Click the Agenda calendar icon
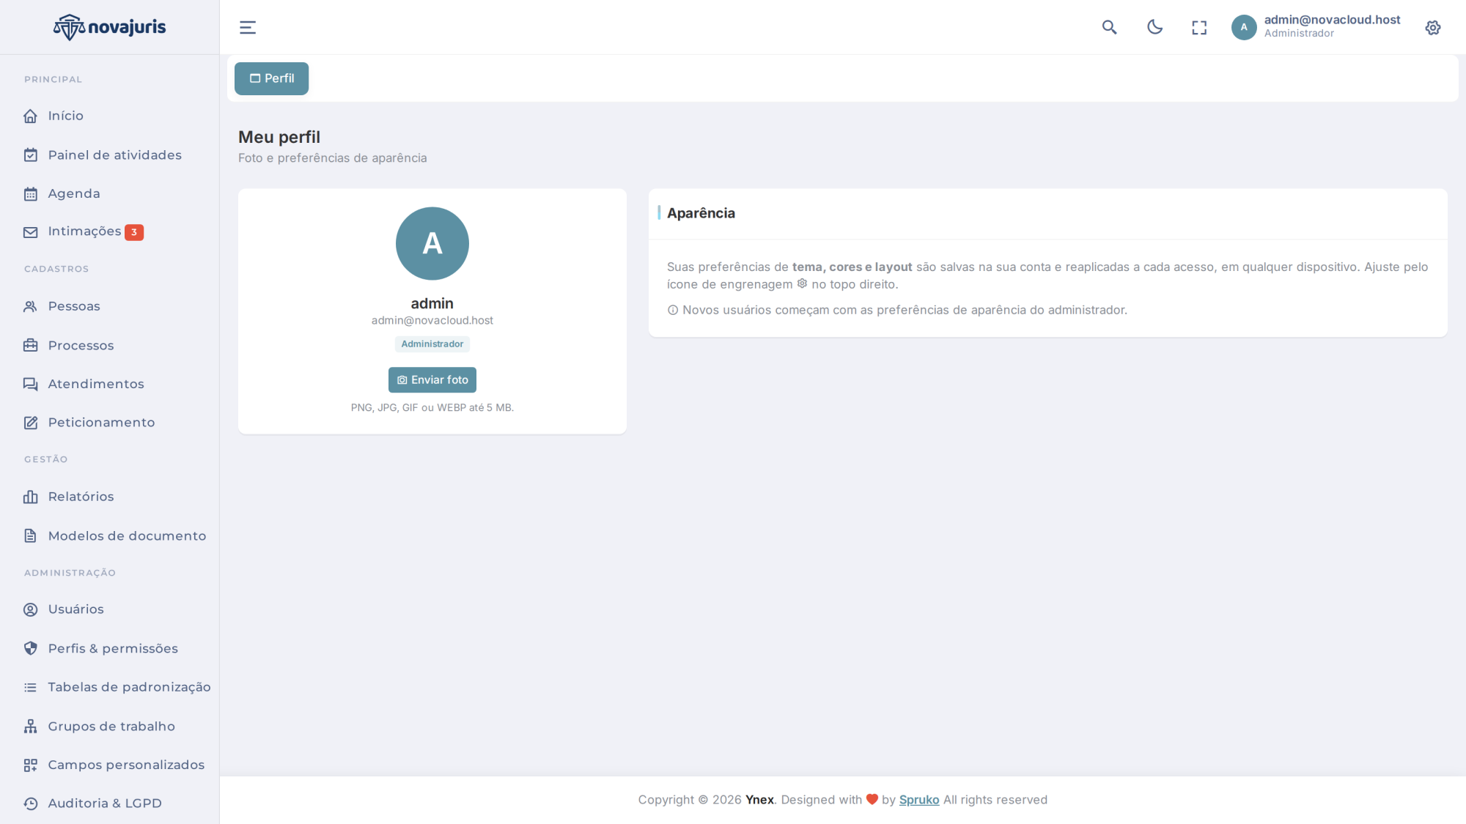This screenshot has width=1466, height=824. tap(30, 193)
